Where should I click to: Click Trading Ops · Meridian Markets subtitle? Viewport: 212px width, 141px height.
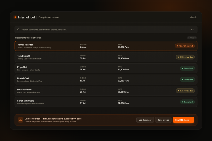point(29,59)
